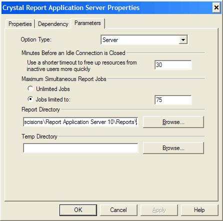Click the grayed-out Apply button

(159, 210)
